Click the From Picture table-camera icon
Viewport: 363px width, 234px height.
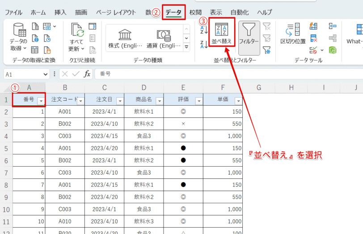(47, 26)
